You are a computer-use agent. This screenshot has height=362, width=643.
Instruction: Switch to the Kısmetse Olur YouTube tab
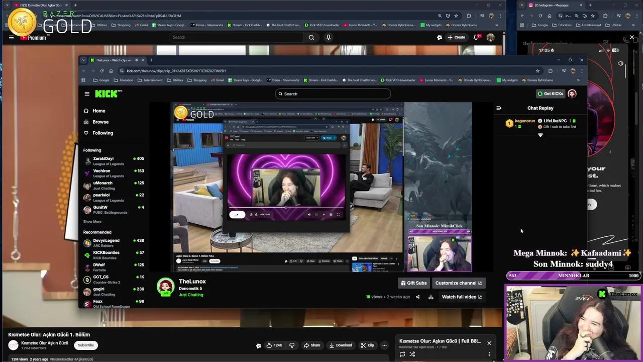click(40, 5)
